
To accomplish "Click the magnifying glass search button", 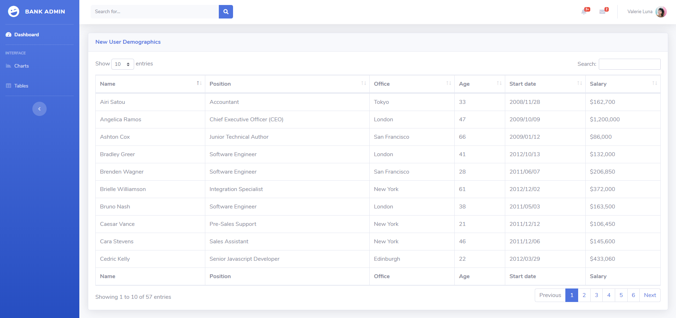I will click(226, 12).
